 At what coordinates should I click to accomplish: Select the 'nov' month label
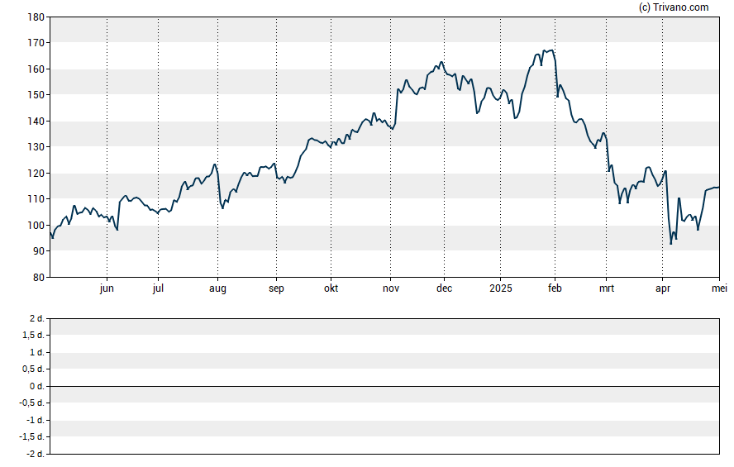click(x=391, y=288)
